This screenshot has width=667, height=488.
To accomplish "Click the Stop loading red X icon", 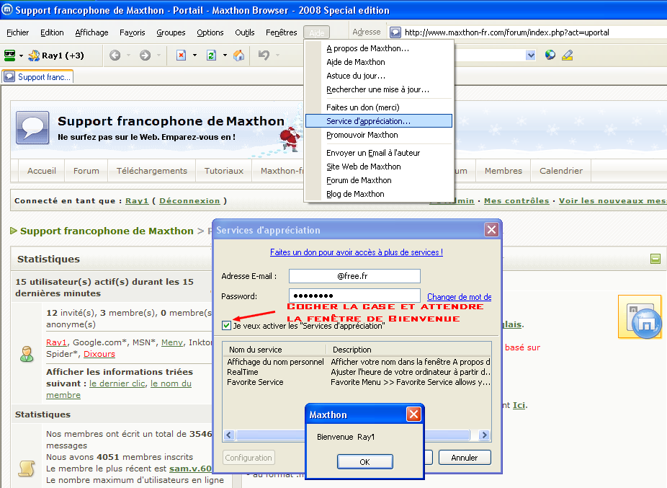I will click(x=182, y=55).
